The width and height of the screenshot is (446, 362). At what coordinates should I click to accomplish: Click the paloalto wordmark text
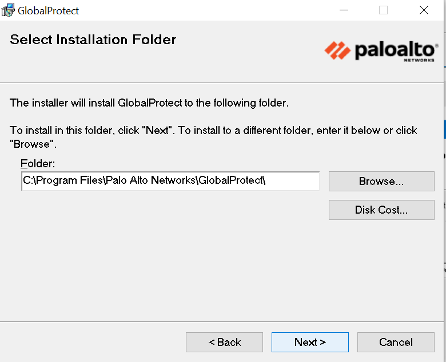[x=395, y=50]
